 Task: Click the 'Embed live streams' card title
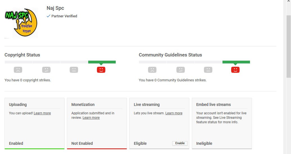click(x=213, y=105)
